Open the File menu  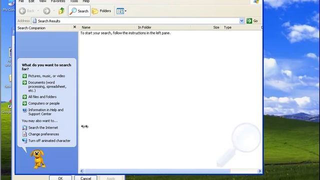click(x=21, y=1)
